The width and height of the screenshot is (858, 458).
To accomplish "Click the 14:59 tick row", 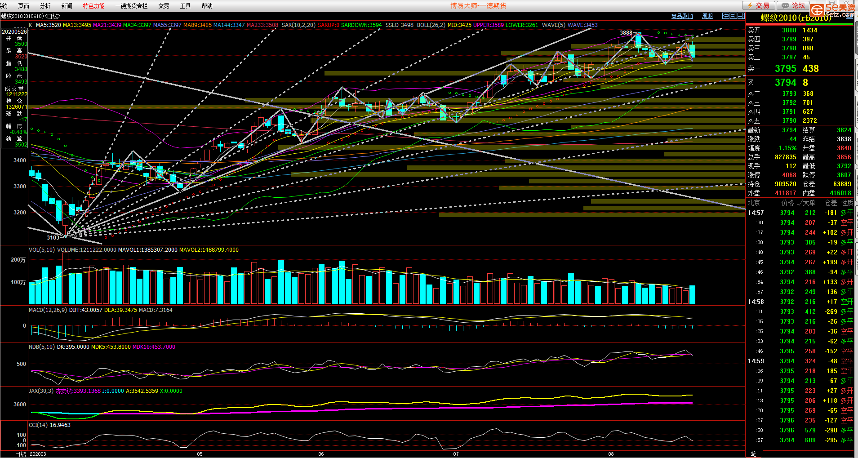I will tap(800, 361).
